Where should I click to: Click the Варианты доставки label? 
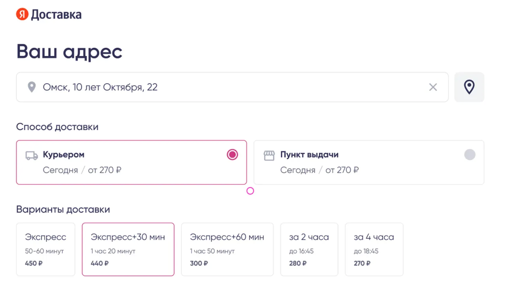[63, 209]
